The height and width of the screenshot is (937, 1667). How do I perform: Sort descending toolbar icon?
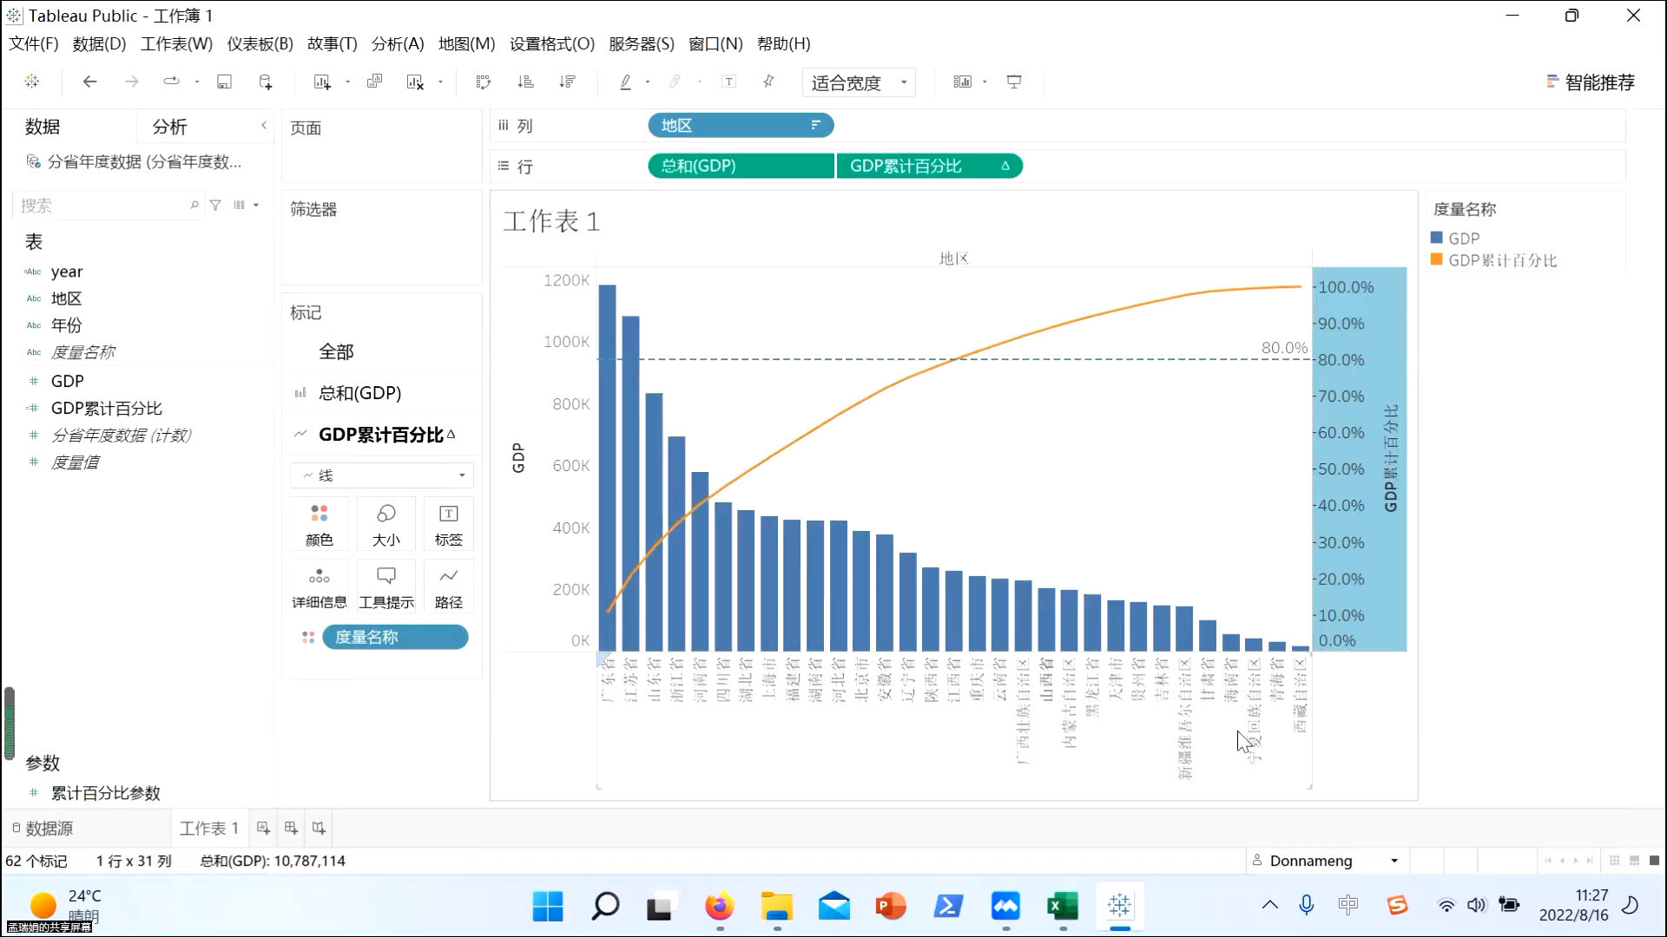tap(567, 82)
